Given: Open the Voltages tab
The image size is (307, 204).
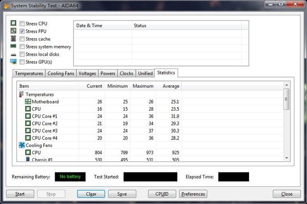Looking at the screenshot, I should click(x=87, y=73).
